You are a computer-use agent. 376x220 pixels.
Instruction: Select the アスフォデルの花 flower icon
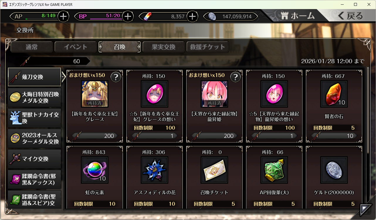pos(155,170)
